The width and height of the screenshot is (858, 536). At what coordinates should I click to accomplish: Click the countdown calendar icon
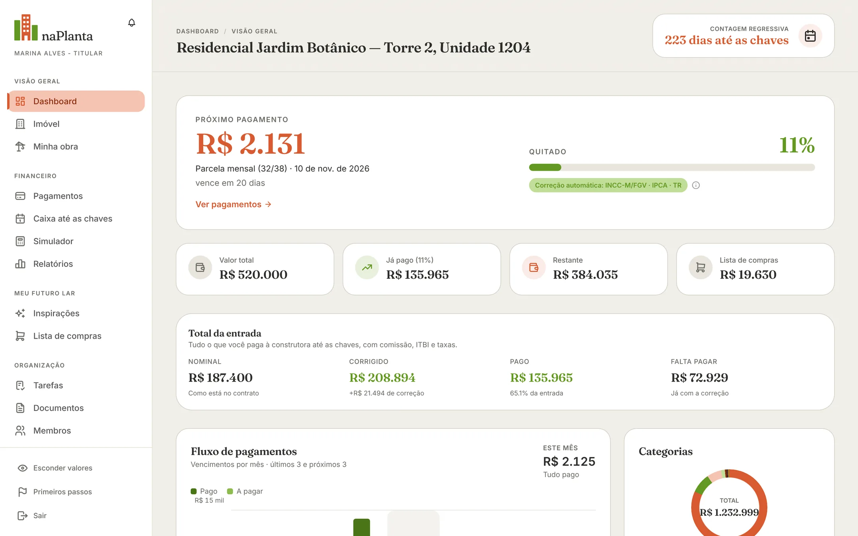[x=810, y=36]
